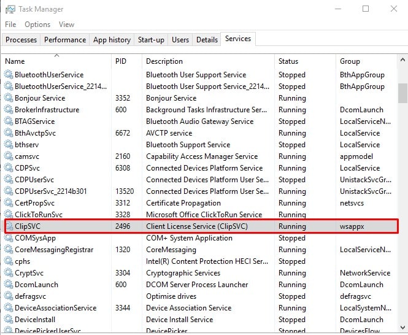The height and width of the screenshot is (335, 408).
Task: Click PID 13520 cell
Action: click(125, 191)
